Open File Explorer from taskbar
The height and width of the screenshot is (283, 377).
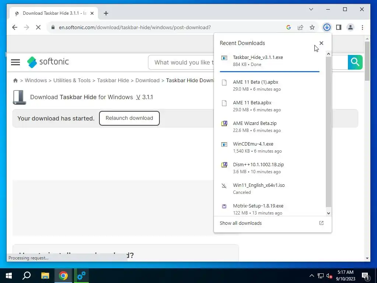[45, 276]
